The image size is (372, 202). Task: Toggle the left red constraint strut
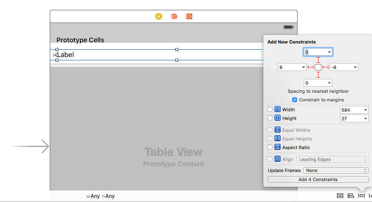point(311,67)
